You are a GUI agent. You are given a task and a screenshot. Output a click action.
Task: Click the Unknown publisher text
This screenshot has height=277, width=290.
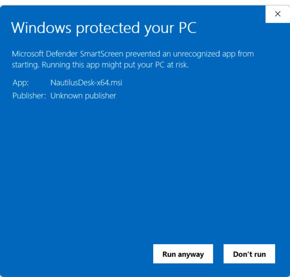click(83, 96)
